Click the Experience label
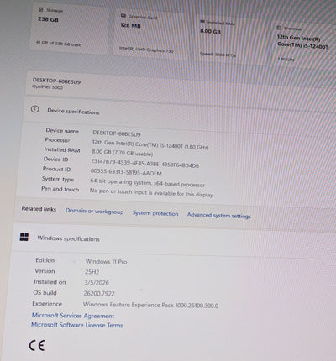The image size is (336, 361). point(47,304)
